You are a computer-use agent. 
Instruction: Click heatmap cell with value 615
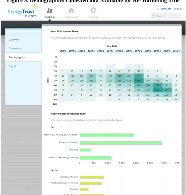coord(138,81)
